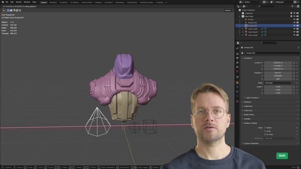Expand the Custom Properties panel
The height and width of the screenshot is (169, 301).
tap(251, 143)
